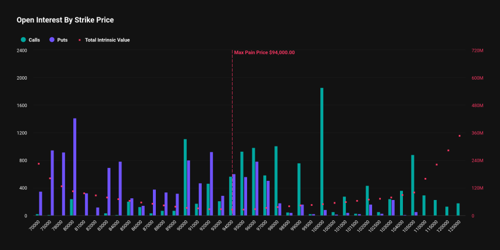Click the red intrinsic value dot at 70000
The image size is (500, 250).
pyautogui.click(x=38, y=163)
